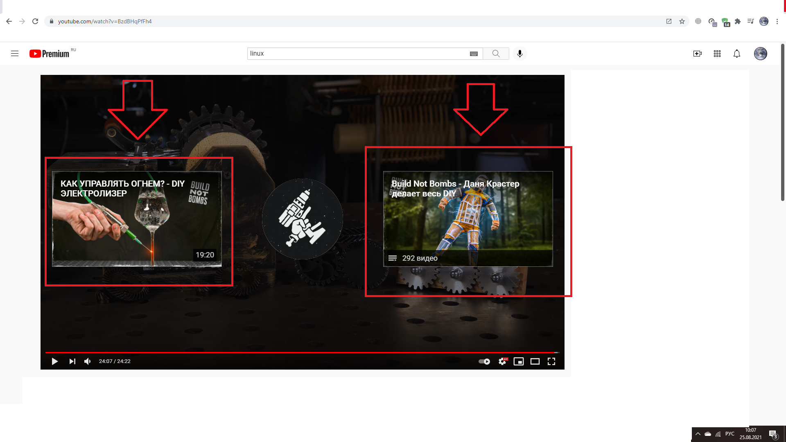
Task: Open the Extensions puzzle piece menu
Action: pyautogui.click(x=738, y=21)
